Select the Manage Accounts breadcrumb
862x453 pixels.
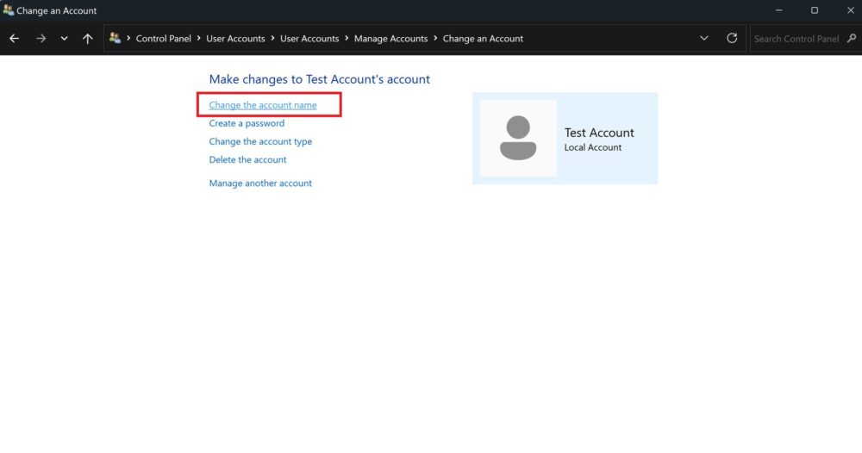pos(390,39)
